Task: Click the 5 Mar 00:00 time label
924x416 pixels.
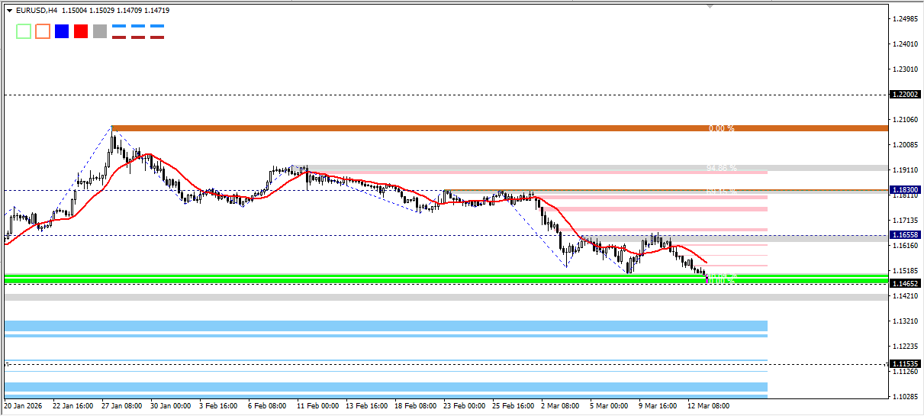Action: pyautogui.click(x=610, y=406)
